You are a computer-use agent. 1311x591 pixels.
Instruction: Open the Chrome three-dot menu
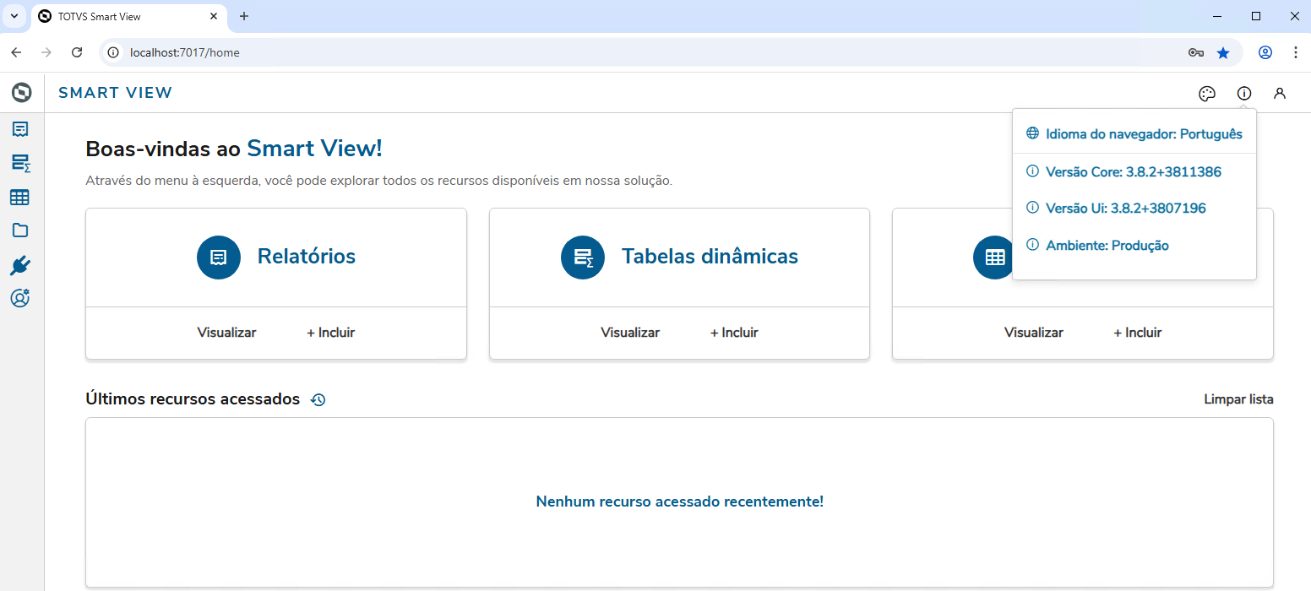[1296, 52]
